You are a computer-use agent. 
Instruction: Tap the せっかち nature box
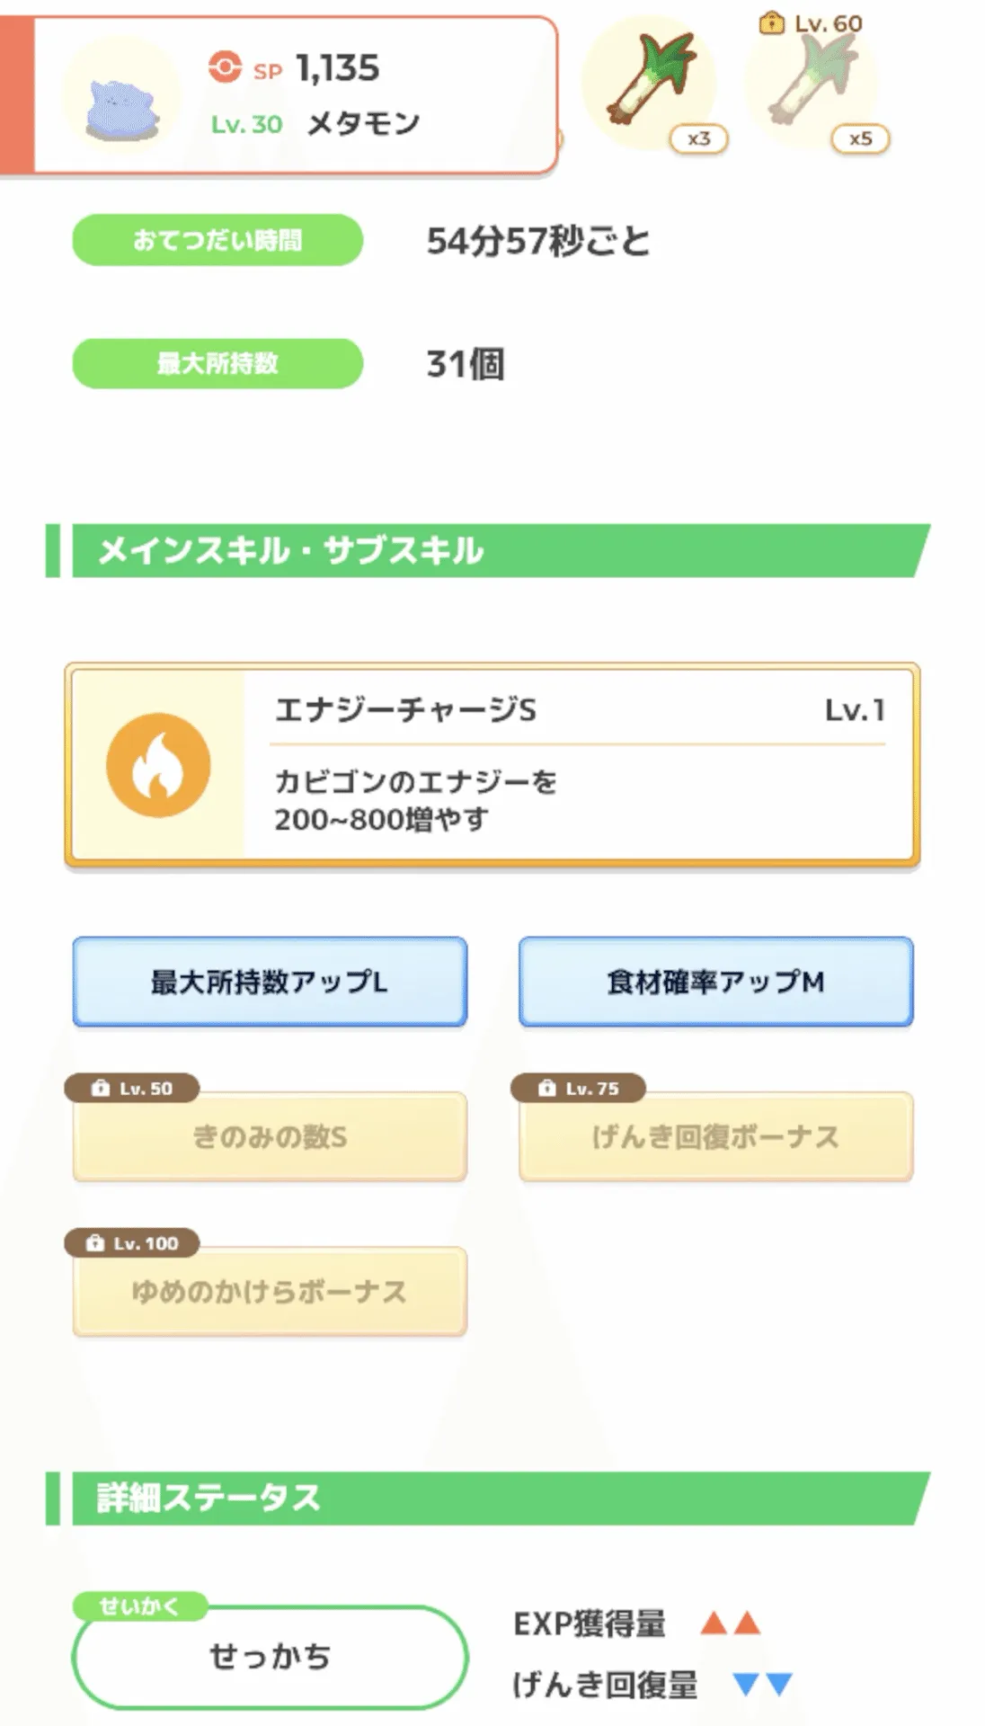pos(270,1657)
